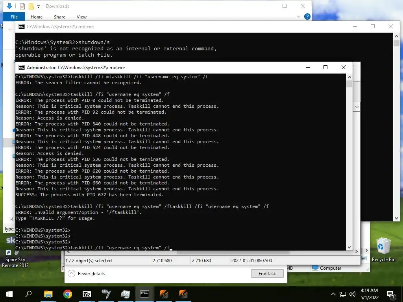Viewport: 403px width, 302px height.
Task: Click the '1 / 2 object(s) selected' status text
Action: tap(89, 260)
